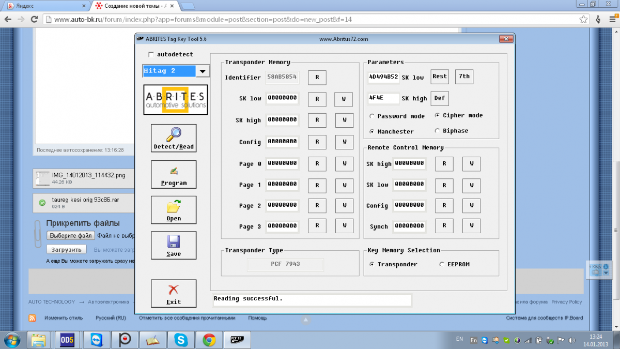Choose Biphase encoding option
This screenshot has height=349, width=620.
click(438, 131)
